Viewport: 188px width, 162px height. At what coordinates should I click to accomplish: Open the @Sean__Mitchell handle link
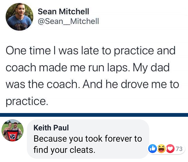68,21
